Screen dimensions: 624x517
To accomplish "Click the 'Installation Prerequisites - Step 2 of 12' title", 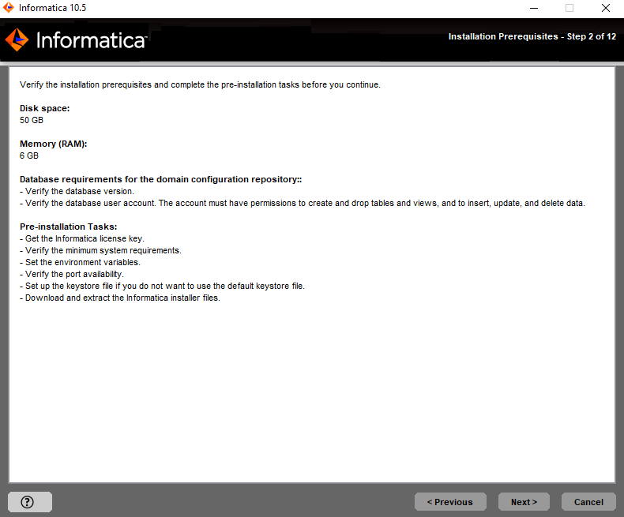I will point(532,36).
